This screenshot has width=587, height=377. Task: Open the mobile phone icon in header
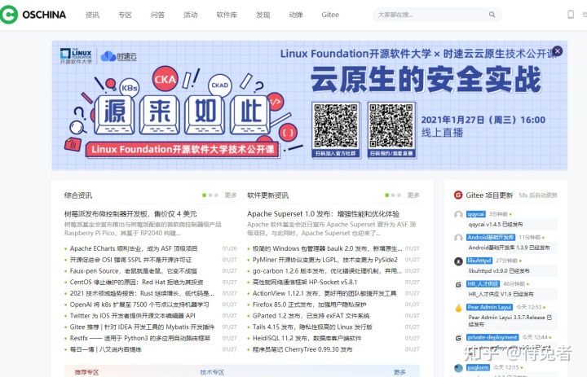tap(570, 15)
